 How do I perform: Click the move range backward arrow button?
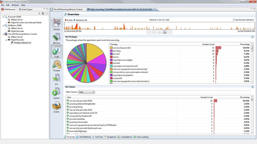pyautogui.click(x=149, y=32)
